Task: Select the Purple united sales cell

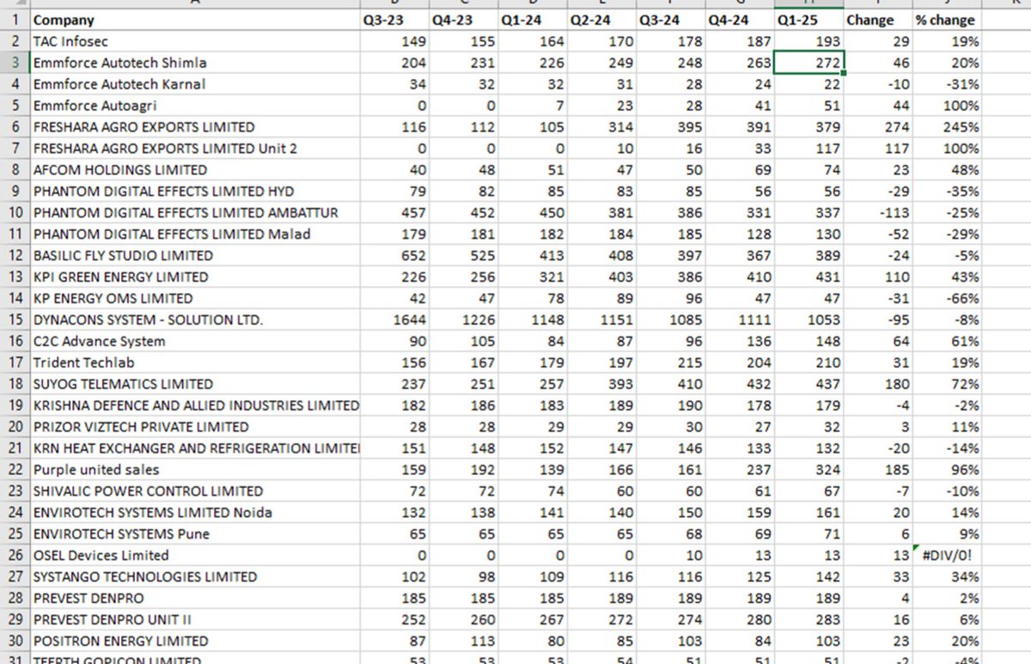Action: click(195, 470)
